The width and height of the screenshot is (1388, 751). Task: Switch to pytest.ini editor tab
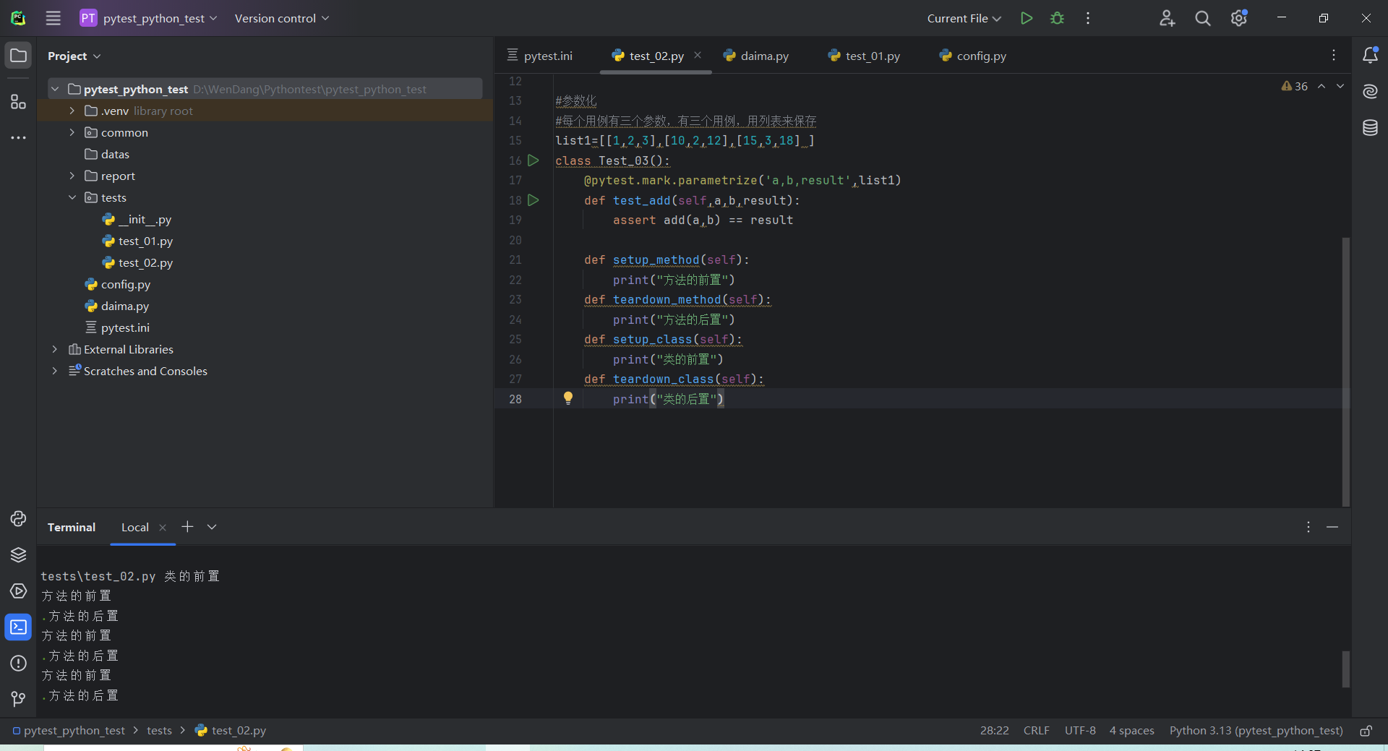point(540,56)
